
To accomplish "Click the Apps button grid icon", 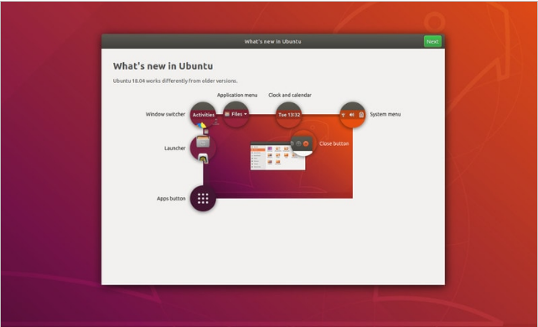I will [203, 199].
